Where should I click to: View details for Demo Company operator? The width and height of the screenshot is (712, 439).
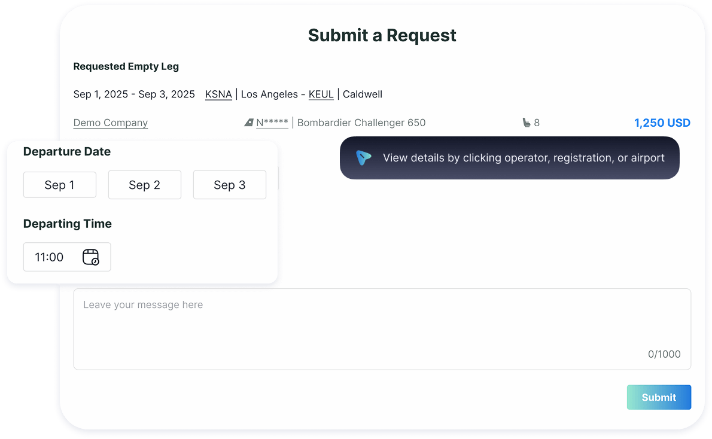coord(110,123)
